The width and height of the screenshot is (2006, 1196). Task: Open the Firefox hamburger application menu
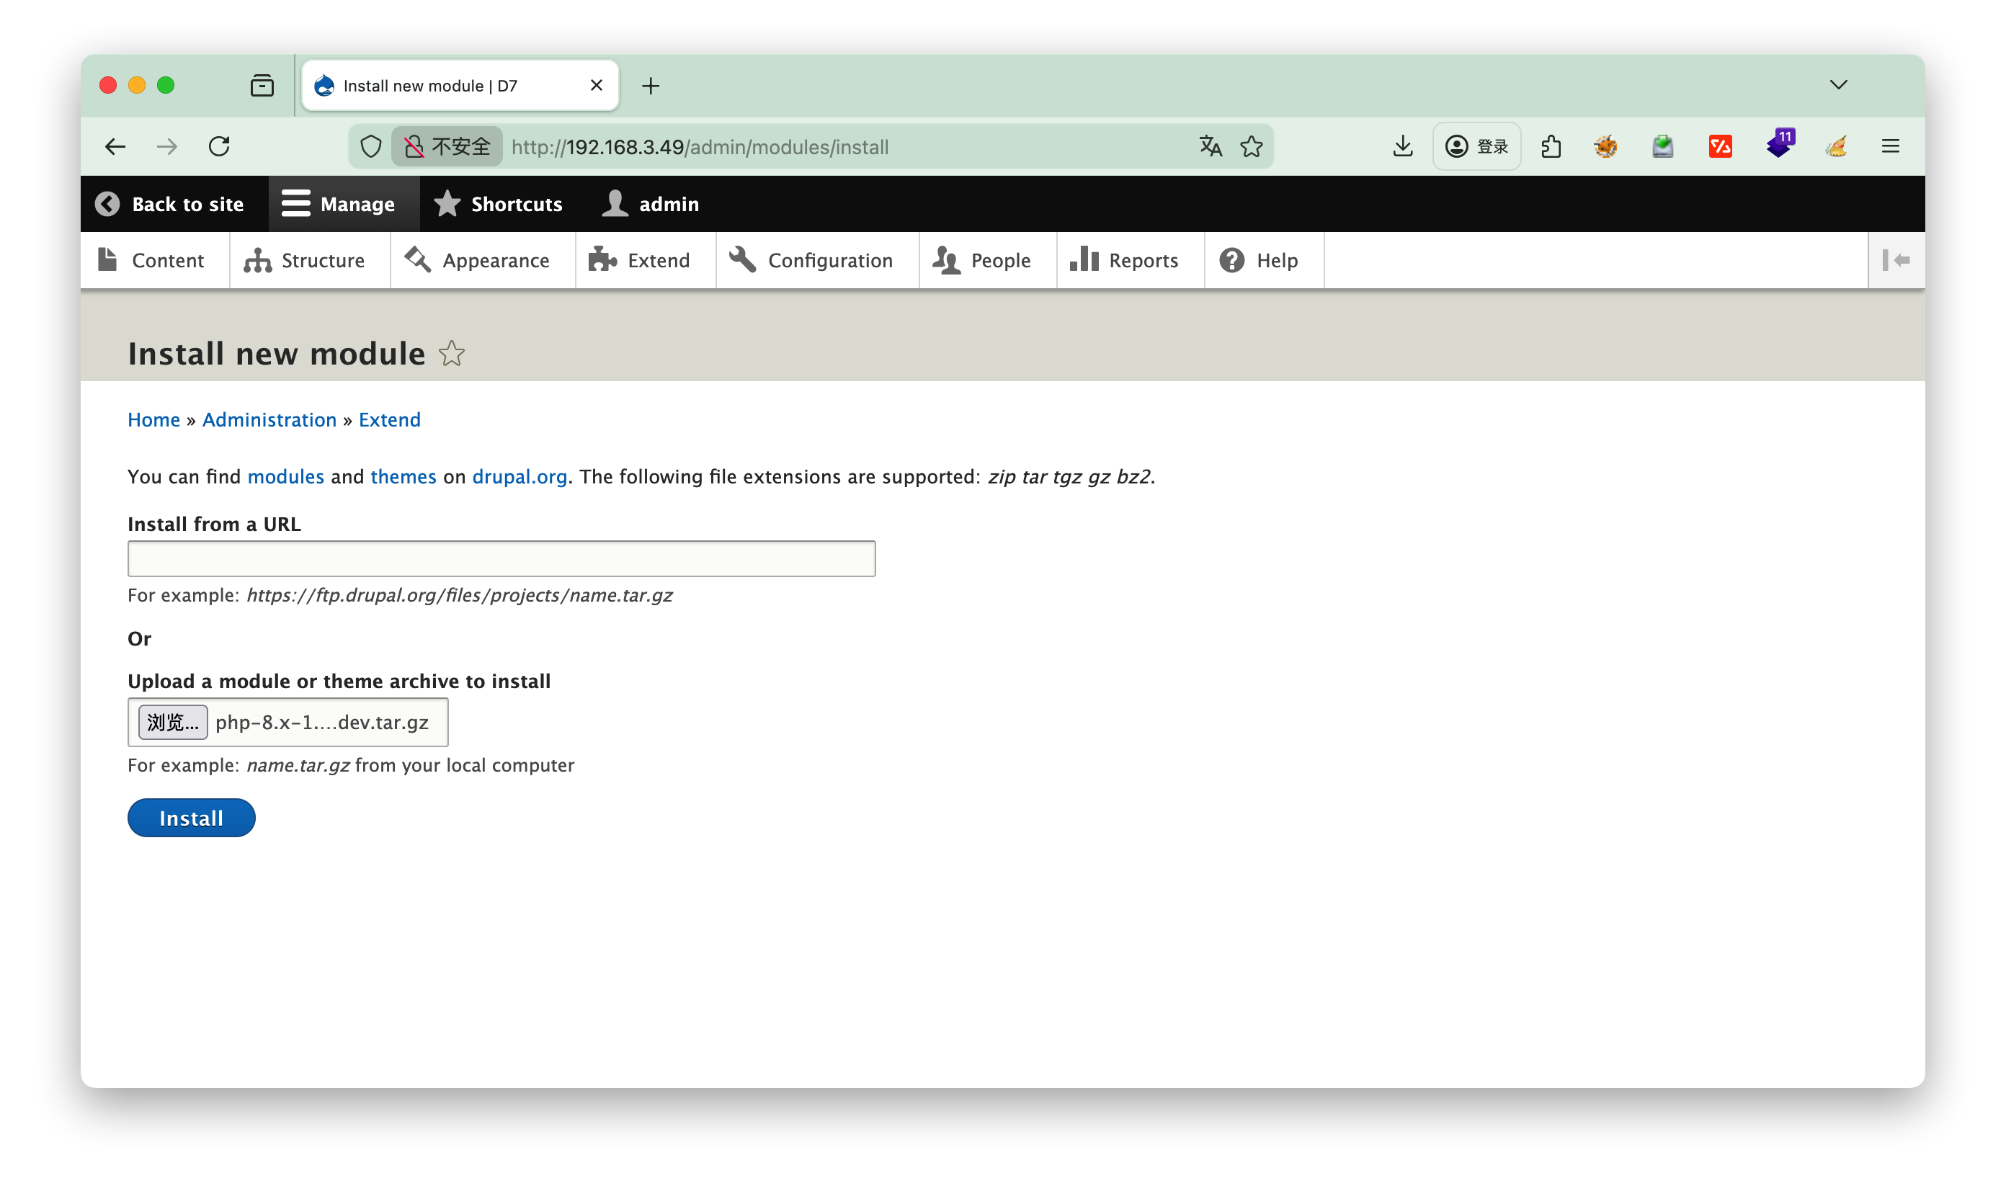1890,147
